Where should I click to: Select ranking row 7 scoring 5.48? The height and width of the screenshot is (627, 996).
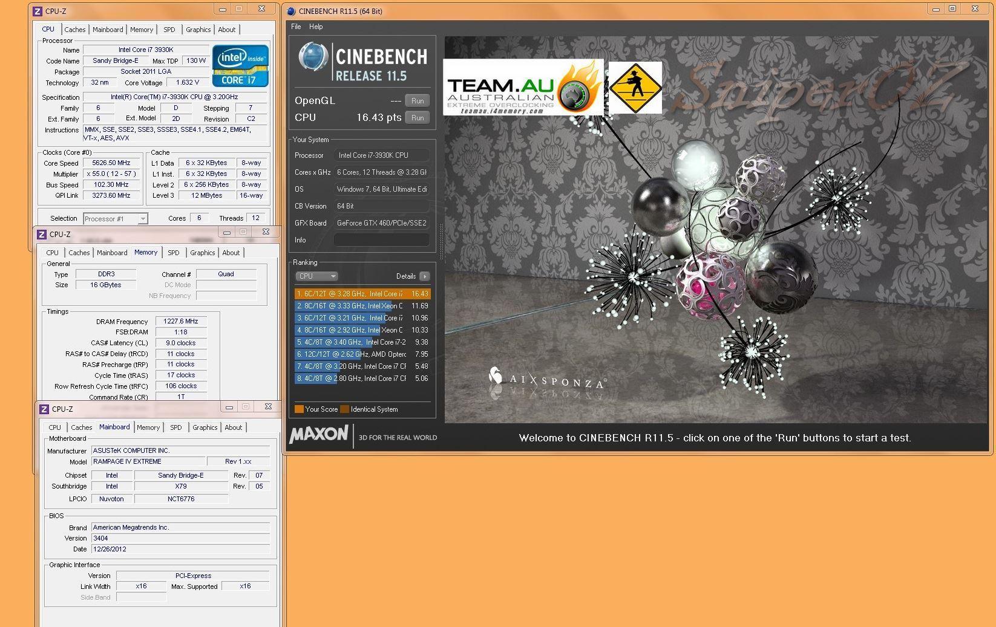(362, 366)
